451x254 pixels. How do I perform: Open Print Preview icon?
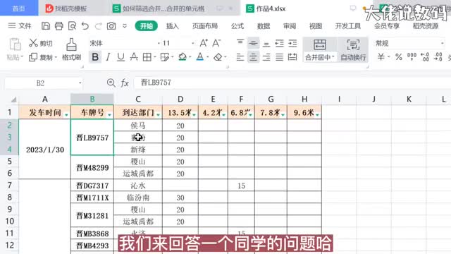click(x=72, y=26)
